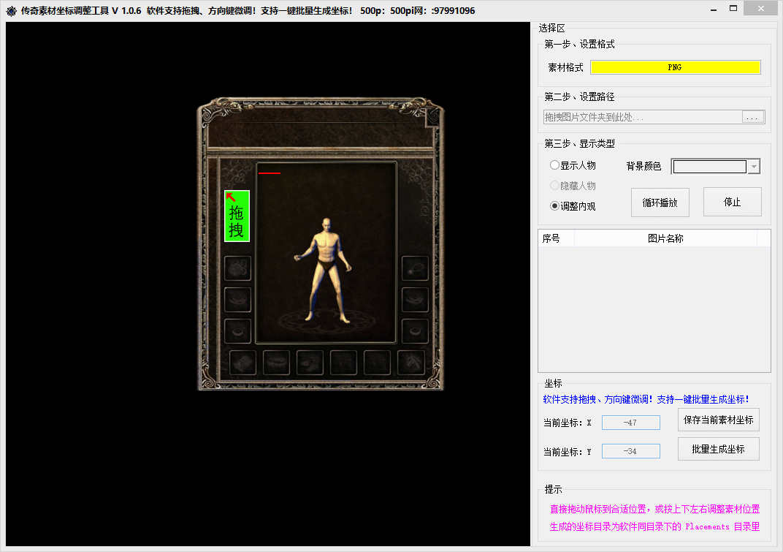The height and width of the screenshot is (552, 783).
Task: Select the left-column bracelet slot
Action: [237, 300]
